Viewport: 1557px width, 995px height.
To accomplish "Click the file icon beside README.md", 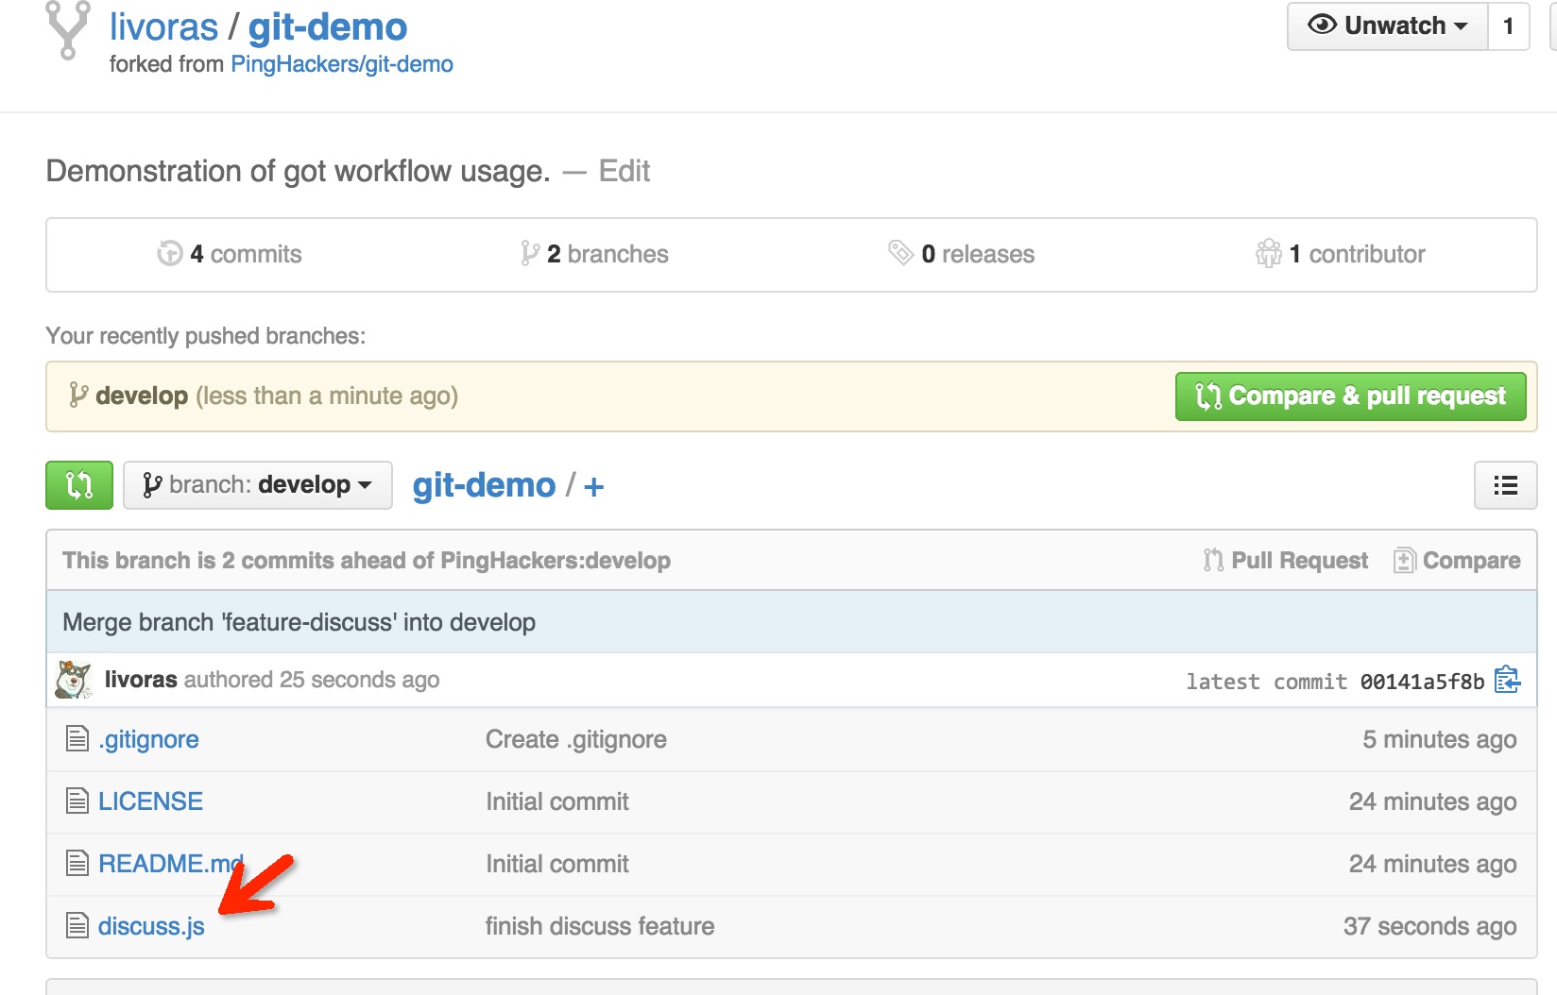I will tap(77, 863).
